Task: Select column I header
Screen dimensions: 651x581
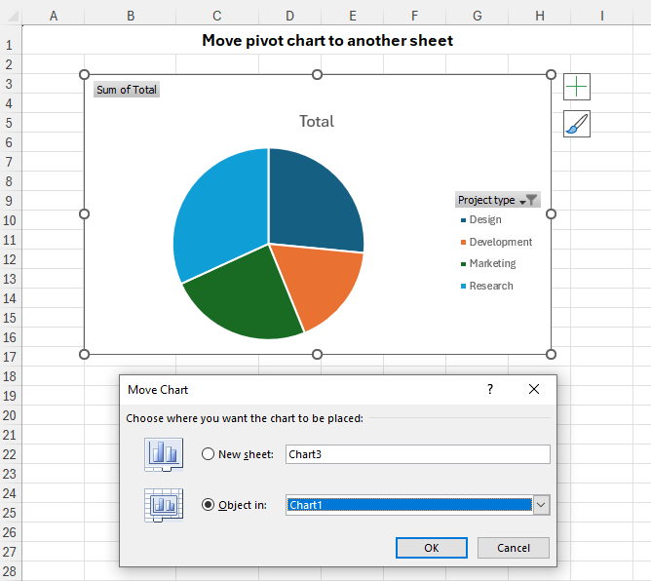Action: pos(601,16)
